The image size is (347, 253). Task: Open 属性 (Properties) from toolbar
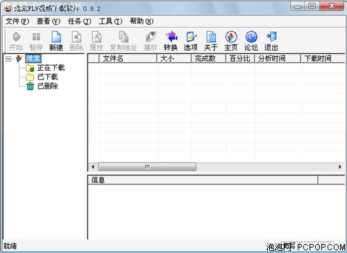[96, 41]
